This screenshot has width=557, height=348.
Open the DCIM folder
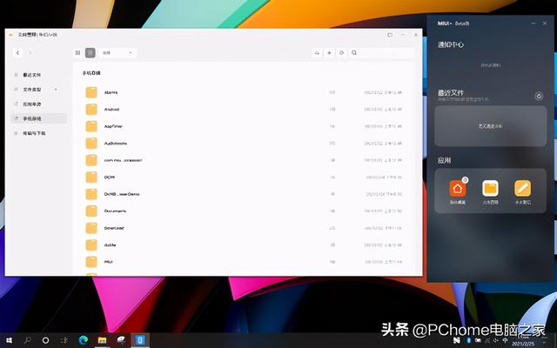[110, 177]
